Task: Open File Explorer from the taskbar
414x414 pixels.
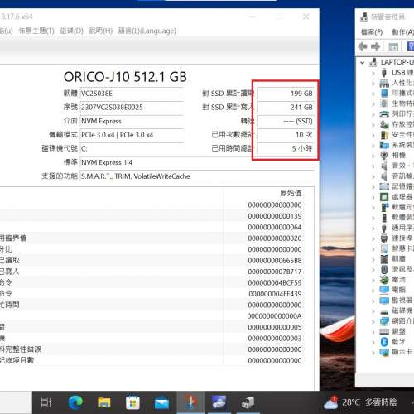Action: 104,403
